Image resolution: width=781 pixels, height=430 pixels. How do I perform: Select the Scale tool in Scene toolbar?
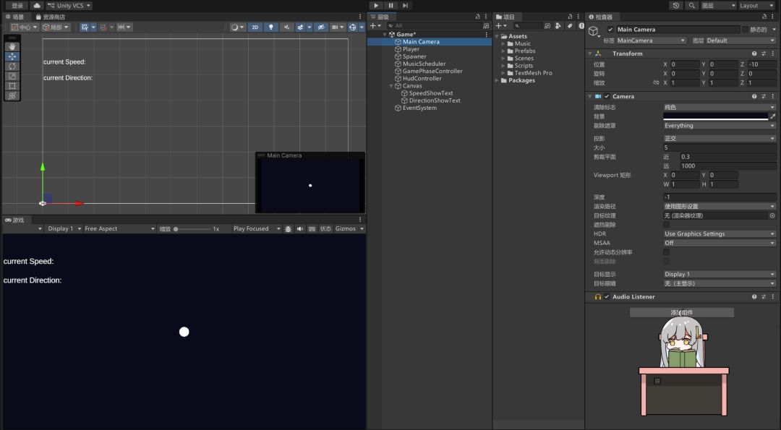[12, 76]
